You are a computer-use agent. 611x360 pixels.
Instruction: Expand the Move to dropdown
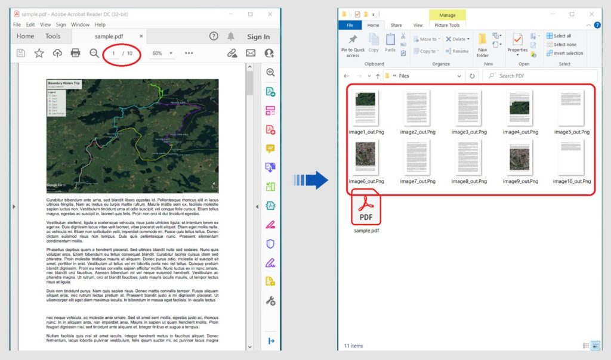click(x=439, y=39)
